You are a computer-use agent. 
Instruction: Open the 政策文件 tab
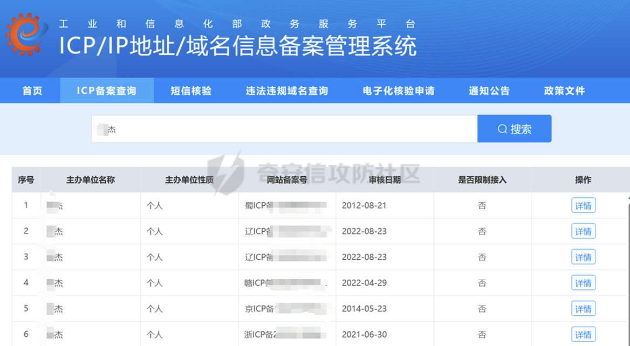coord(565,91)
